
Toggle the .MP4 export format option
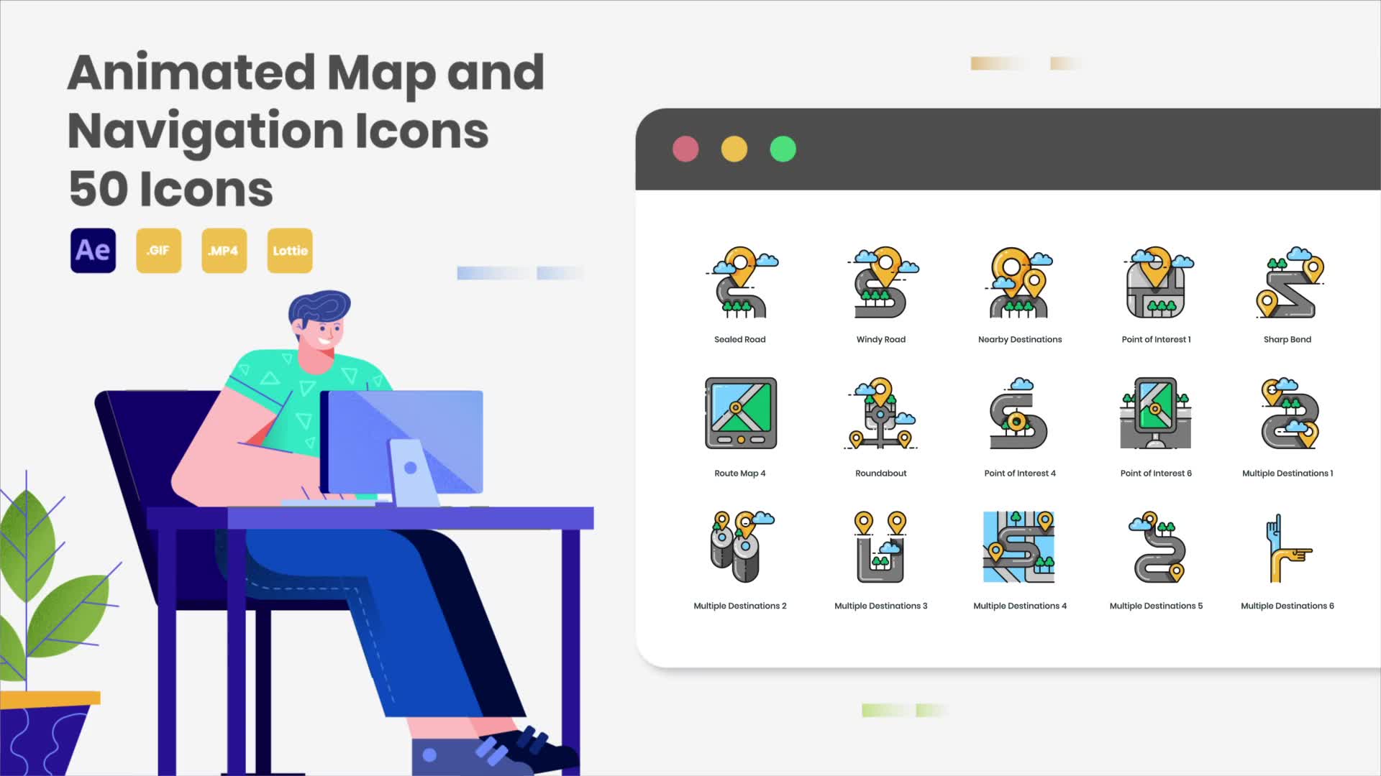224,250
